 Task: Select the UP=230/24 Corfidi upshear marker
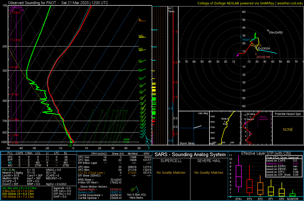click(255, 47)
